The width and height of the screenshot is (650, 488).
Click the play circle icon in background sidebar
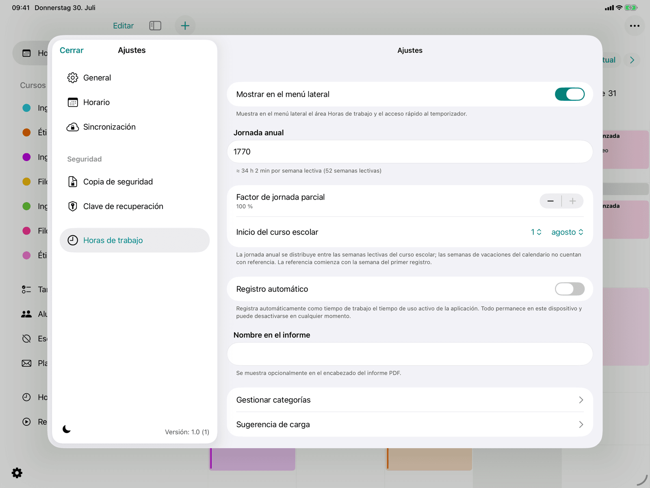(x=26, y=422)
